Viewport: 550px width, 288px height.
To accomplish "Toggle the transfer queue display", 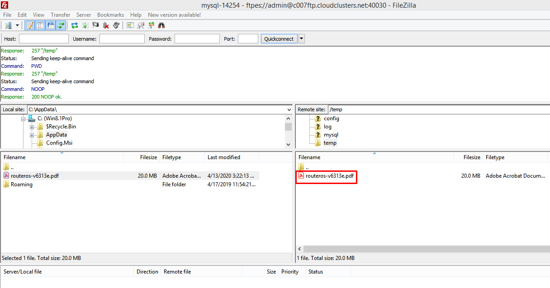I will pyautogui.click(x=61, y=25).
